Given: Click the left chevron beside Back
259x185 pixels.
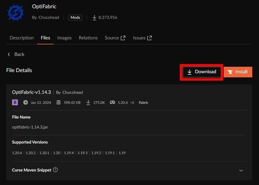Looking at the screenshot, I should (x=9, y=54).
